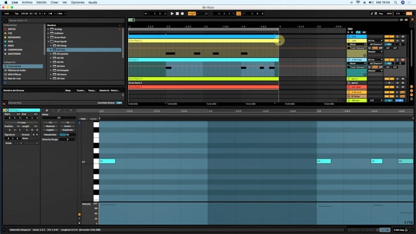This screenshot has width=416, height=234.
Task: Toggle the browser show/hide triangle
Action: [4, 19]
